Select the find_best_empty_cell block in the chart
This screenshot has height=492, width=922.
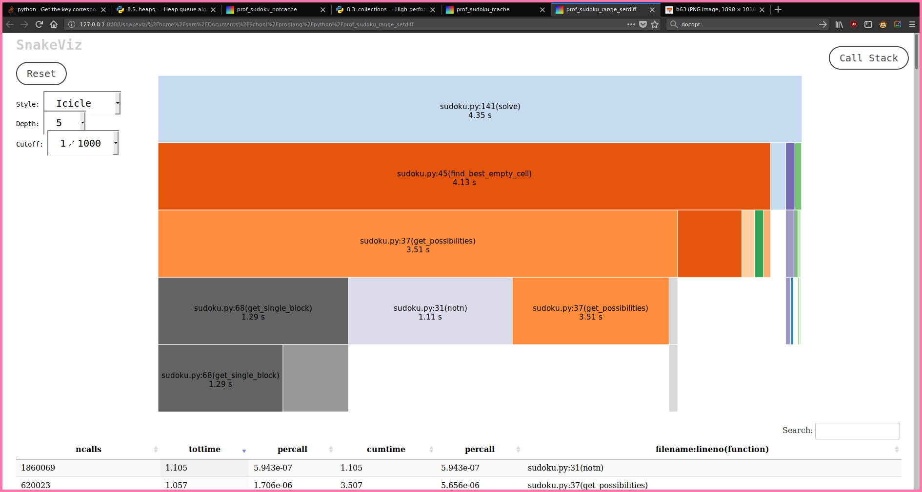point(464,176)
